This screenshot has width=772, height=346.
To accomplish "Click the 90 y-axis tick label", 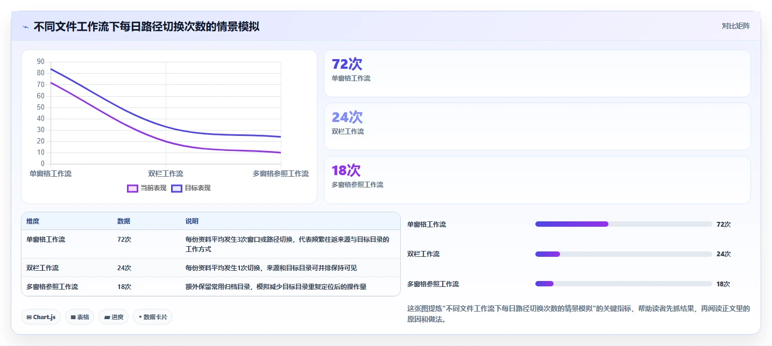I will click(41, 62).
